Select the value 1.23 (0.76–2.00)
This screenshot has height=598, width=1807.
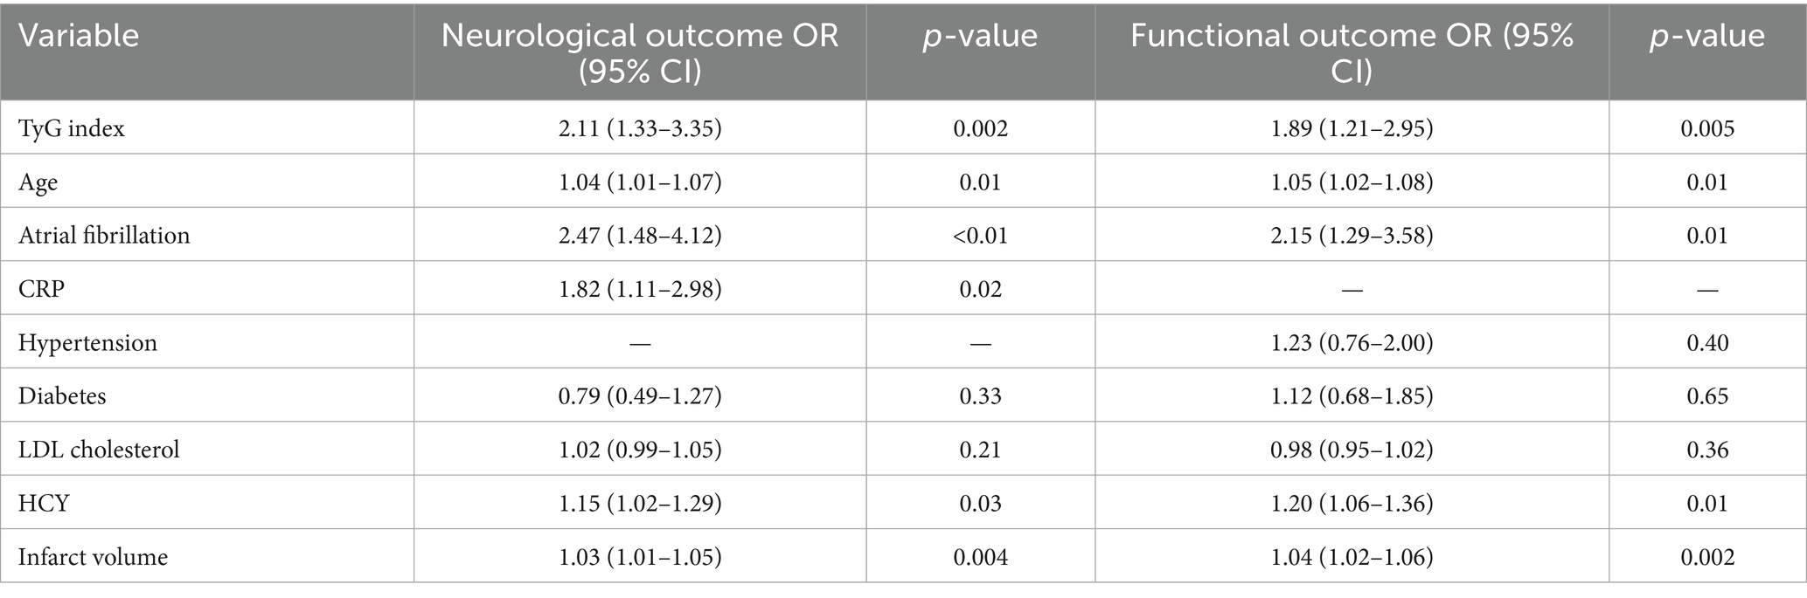click(x=1351, y=343)
